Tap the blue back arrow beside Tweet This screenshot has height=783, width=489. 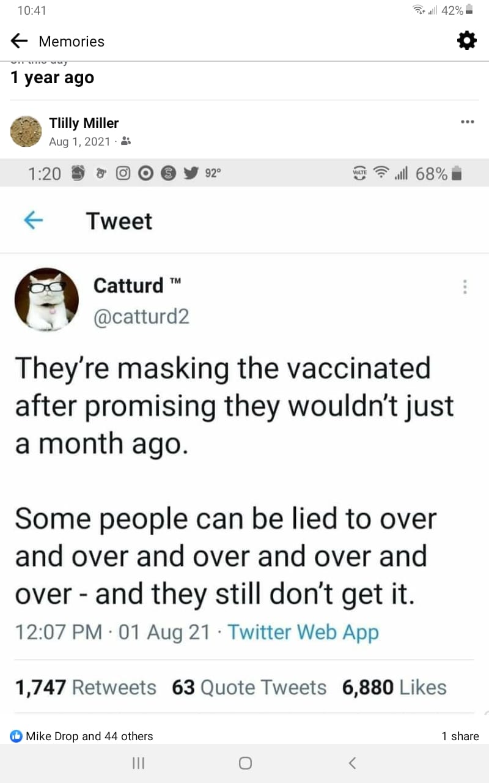pyautogui.click(x=33, y=221)
